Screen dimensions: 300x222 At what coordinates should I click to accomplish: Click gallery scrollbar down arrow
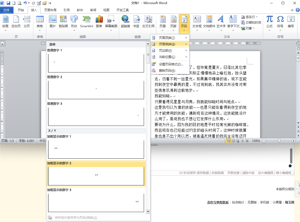tap(148, 212)
